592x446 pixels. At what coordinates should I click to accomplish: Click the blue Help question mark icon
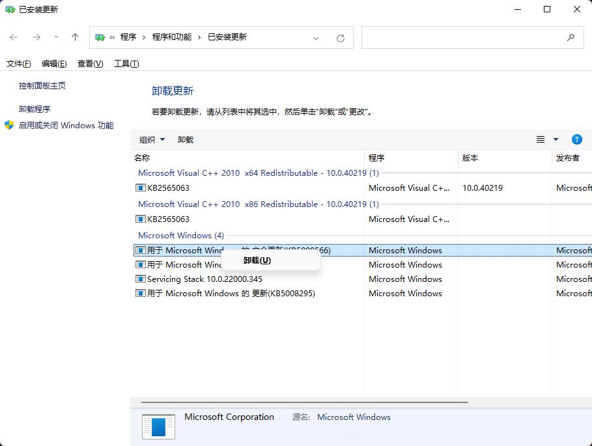576,139
